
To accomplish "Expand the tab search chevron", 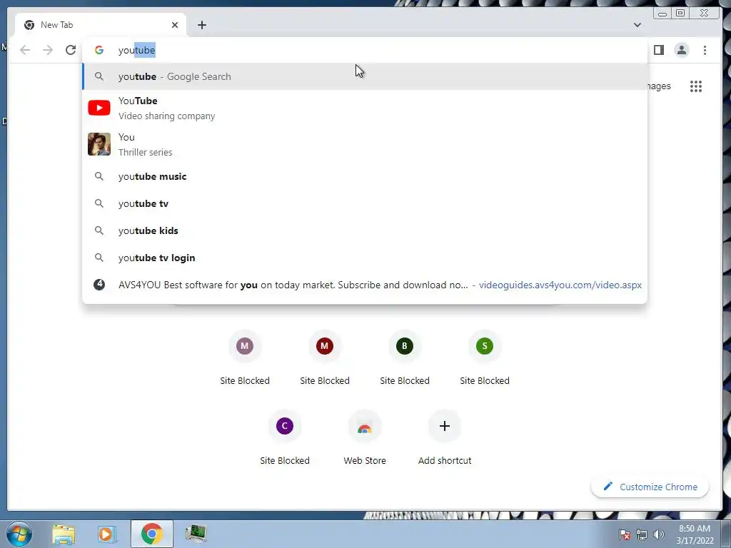I will [x=637, y=25].
